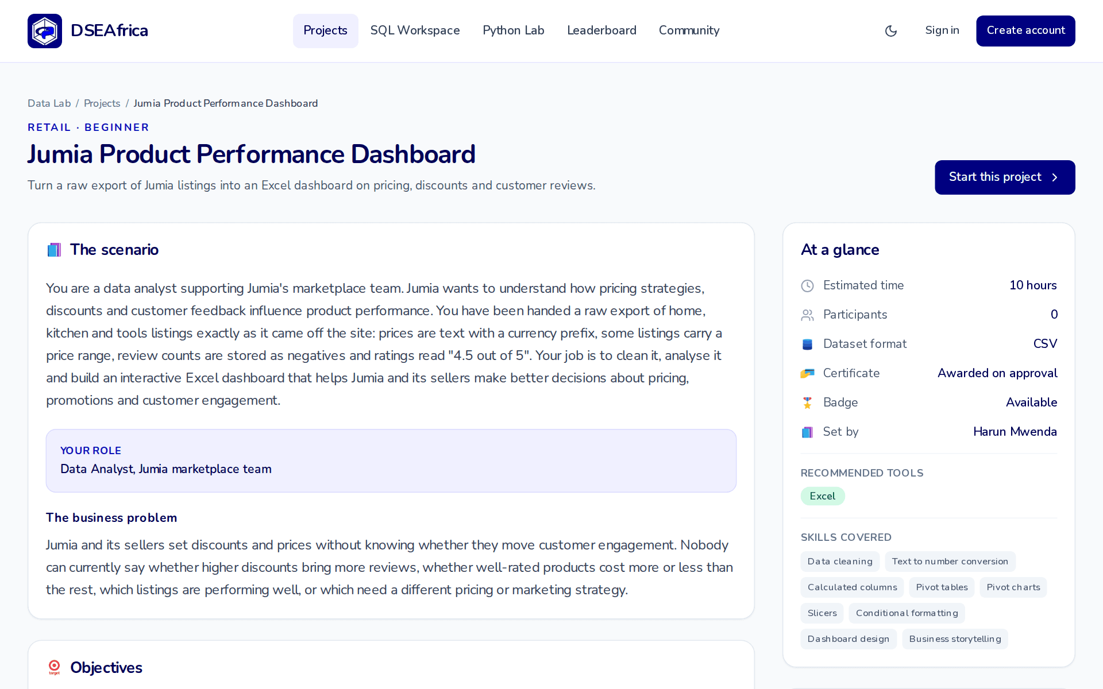Click the Badge Available value
The height and width of the screenshot is (689, 1103).
coord(1031,402)
